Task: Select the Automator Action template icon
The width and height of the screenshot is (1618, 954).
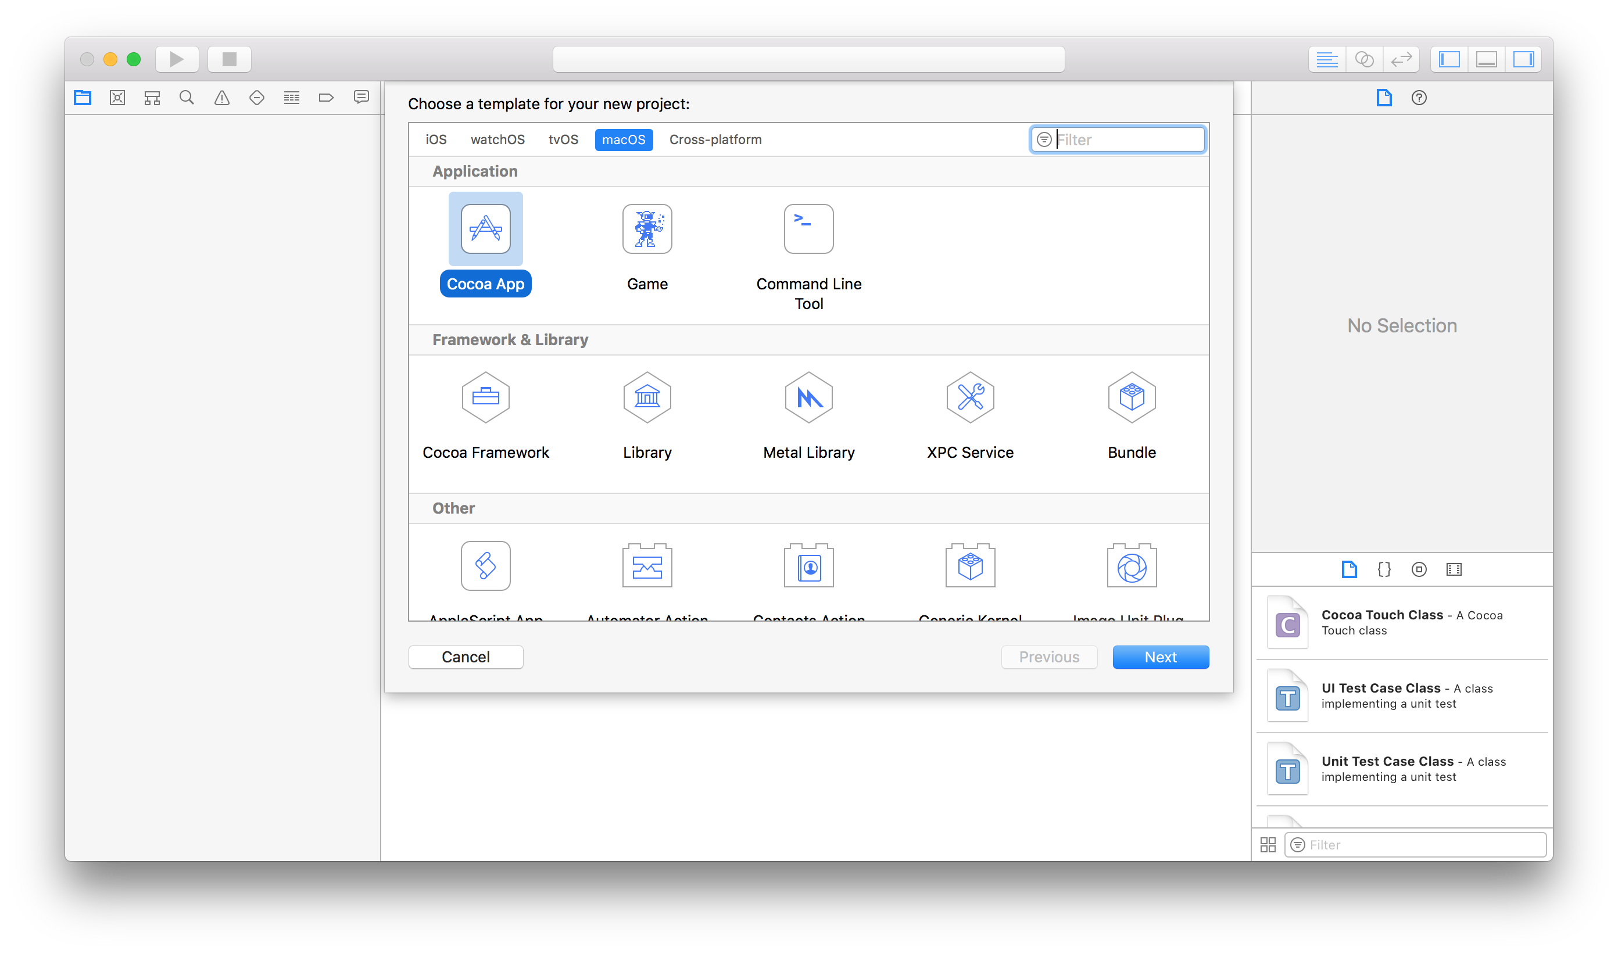Action: (647, 566)
